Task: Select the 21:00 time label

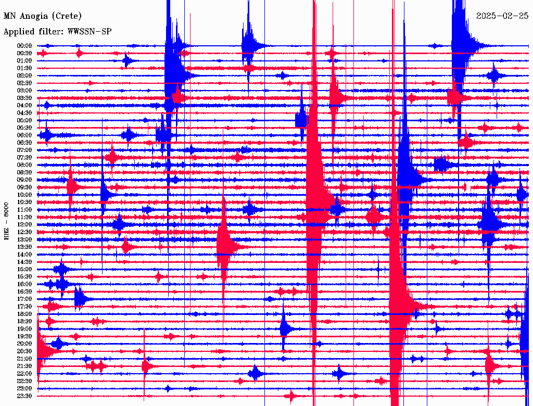Action: (24, 359)
